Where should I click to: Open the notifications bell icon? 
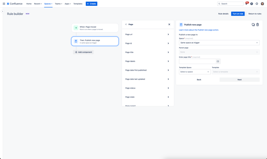click(246, 4)
